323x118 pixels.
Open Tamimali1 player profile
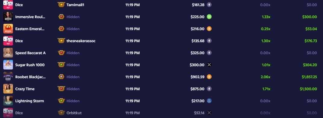75,5
